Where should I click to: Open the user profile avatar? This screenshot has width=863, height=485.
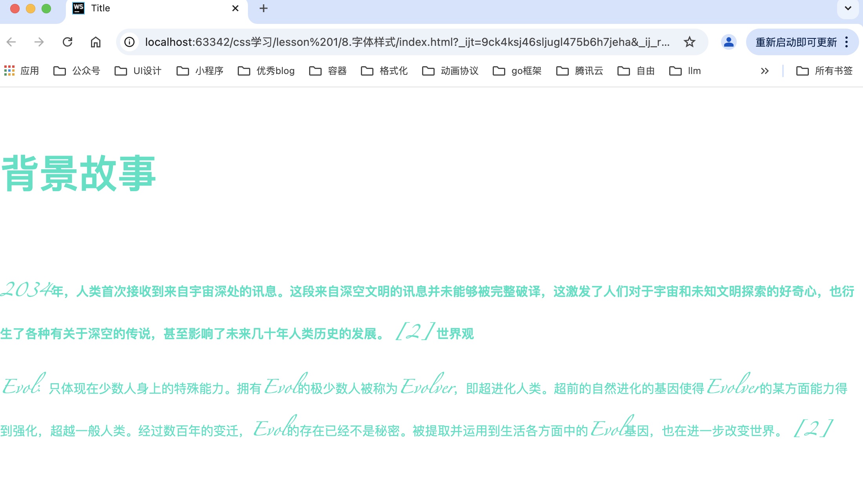coord(728,42)
